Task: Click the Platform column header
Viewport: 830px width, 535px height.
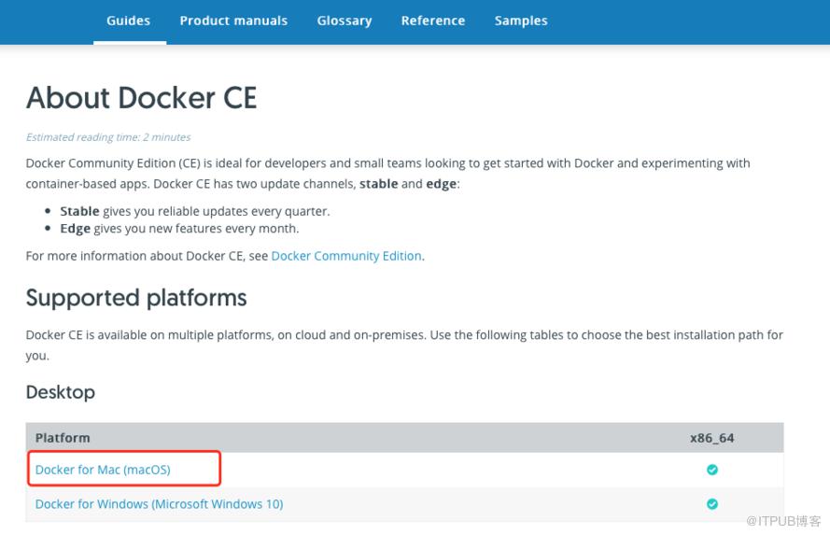Action: click(x=63, y=438)
